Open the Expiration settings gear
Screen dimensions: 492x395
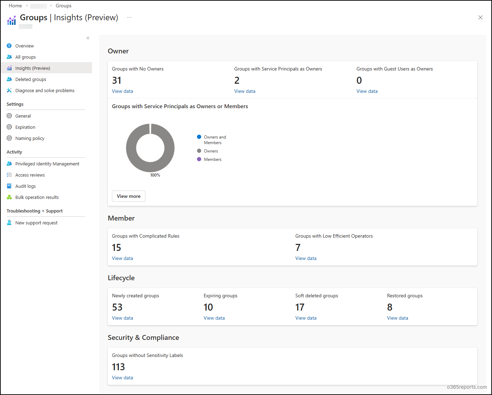coord(9,127)
